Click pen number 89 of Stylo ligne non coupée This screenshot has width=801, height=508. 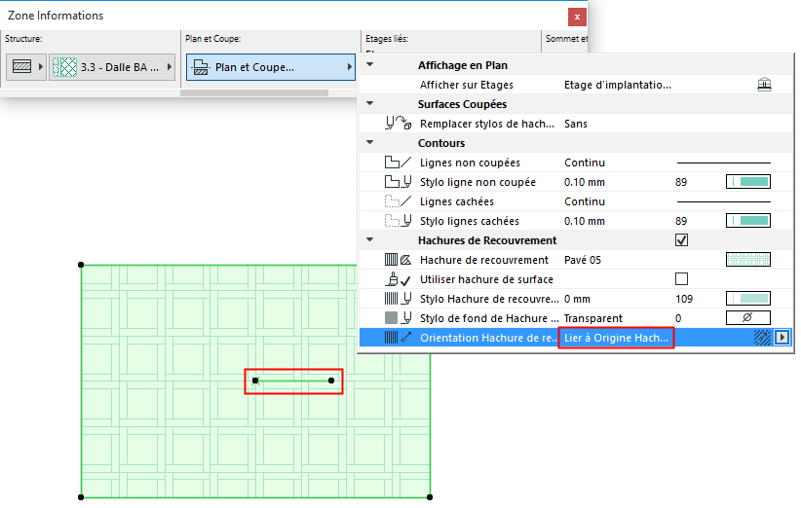point(681,182)
